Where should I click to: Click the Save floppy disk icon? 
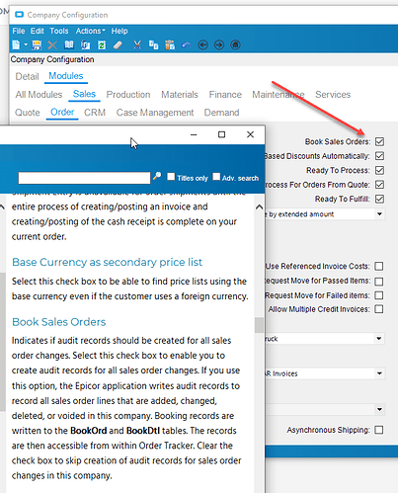tap(37, 45)
